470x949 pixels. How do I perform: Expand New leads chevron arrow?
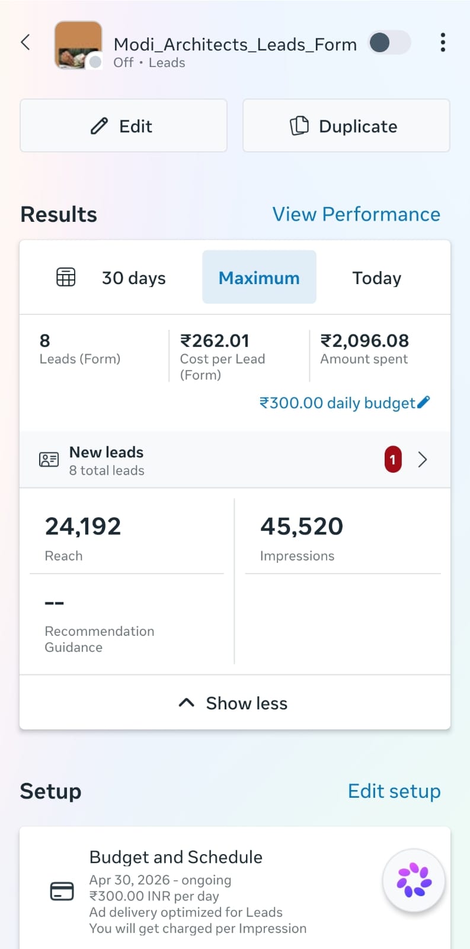point(423,460)
